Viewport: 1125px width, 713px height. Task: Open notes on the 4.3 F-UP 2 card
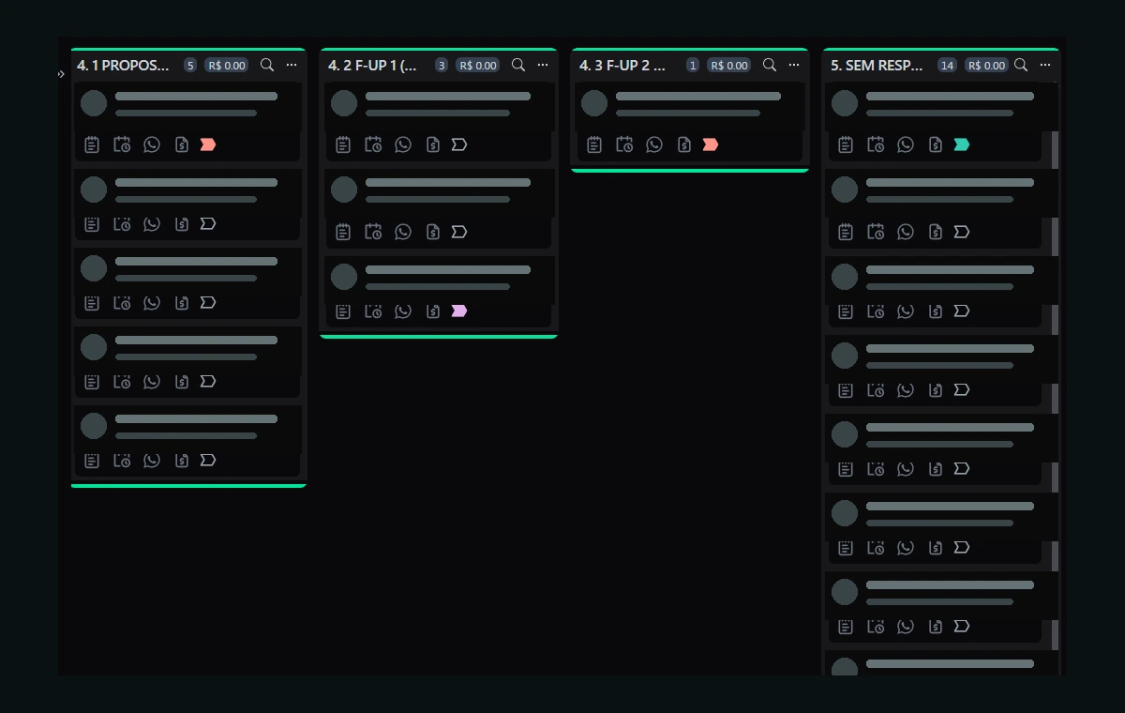click(594, 144)
